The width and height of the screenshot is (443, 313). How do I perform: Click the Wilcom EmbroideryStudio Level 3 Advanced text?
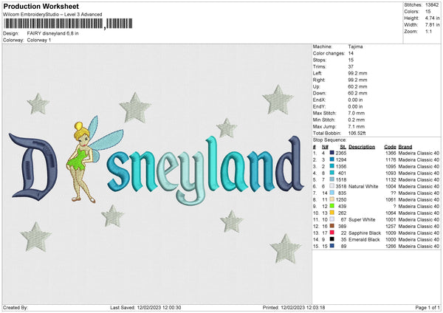click(52, 15)
